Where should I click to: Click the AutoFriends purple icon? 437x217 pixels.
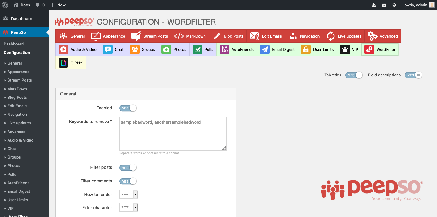click(x=224, y=49)
